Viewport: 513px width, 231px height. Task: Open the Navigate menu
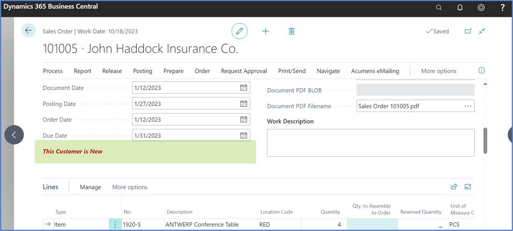click(328, 71)
